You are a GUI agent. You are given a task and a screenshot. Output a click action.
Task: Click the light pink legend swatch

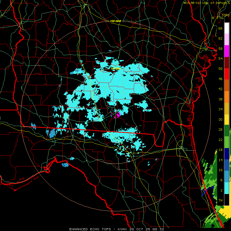(x=227, y=40)
